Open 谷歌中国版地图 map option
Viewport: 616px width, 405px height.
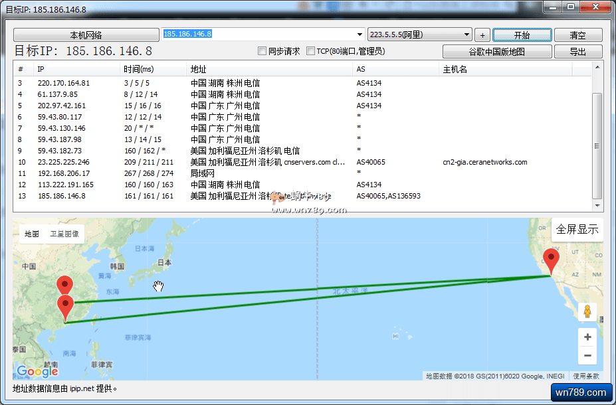(497, 52)
